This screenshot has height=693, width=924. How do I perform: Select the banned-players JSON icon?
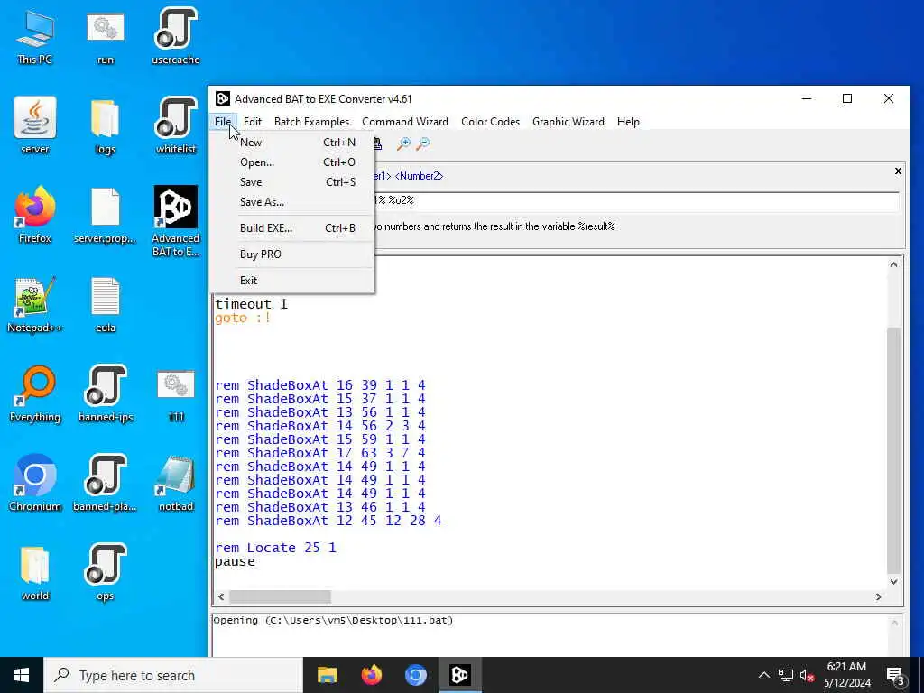click(x=106, y=484)
